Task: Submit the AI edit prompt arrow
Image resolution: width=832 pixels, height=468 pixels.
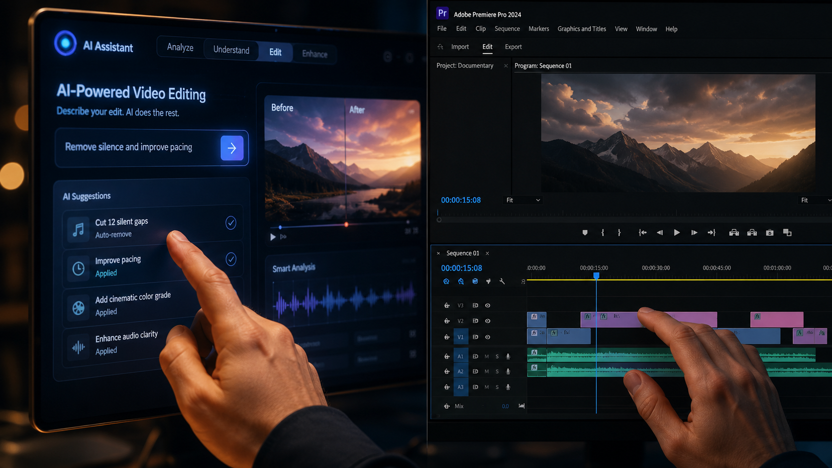Action: [x=232, y=148]
